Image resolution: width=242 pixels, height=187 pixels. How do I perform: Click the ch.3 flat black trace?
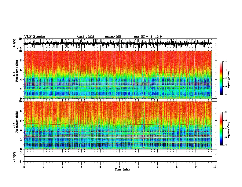tap(118, 156)
